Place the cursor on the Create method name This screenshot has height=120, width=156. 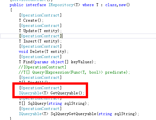[30, 20]
